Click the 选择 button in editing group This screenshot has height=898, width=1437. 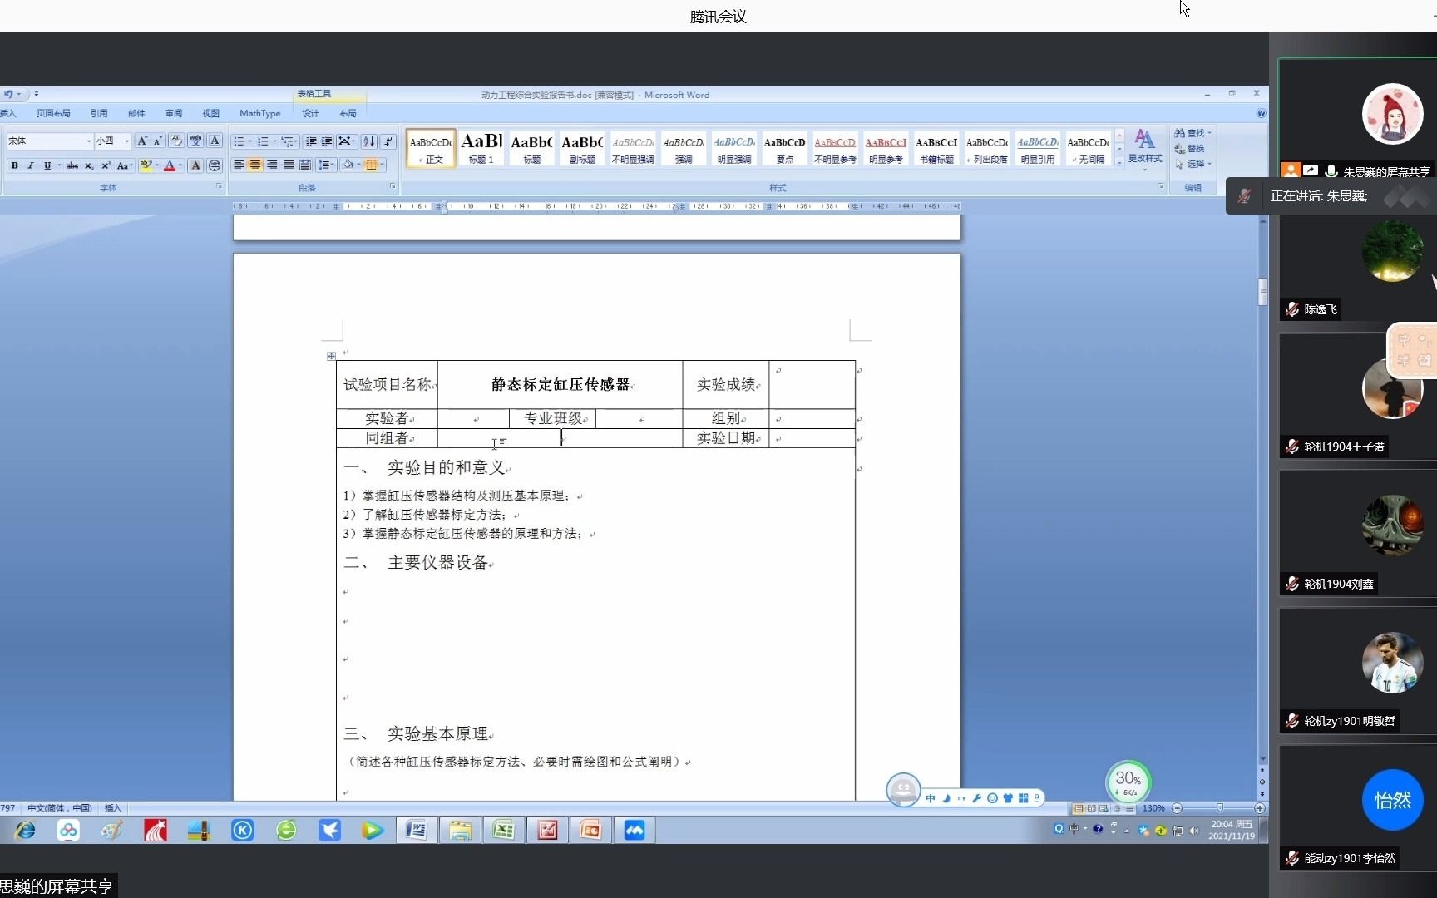[1193, 164]
